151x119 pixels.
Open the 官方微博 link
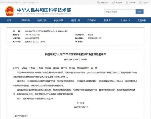119,3
